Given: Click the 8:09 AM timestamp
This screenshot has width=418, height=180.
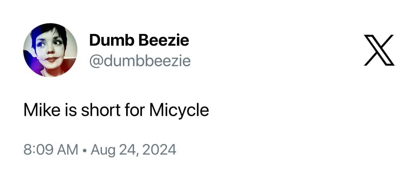Looking at the screenshot, I should point(51,149).
